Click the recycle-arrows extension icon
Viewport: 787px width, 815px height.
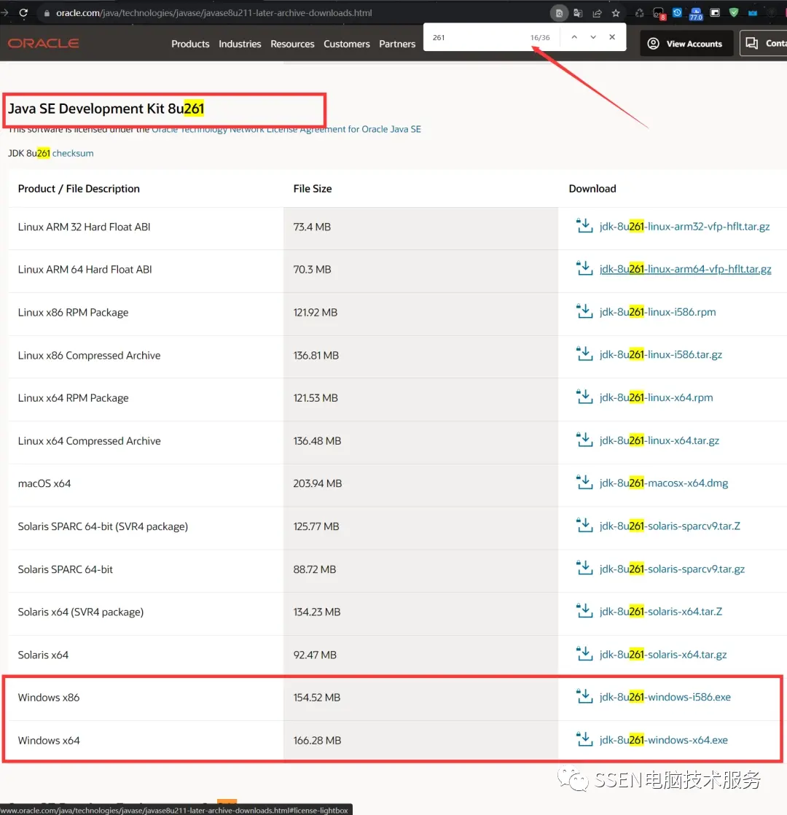(x=640, y=13)
